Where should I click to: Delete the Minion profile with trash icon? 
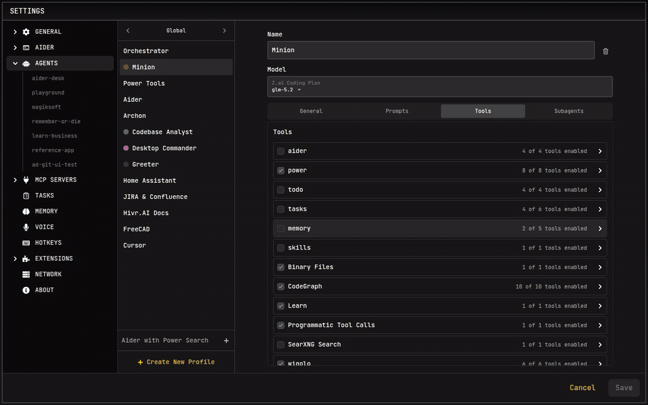pos(605,51)
